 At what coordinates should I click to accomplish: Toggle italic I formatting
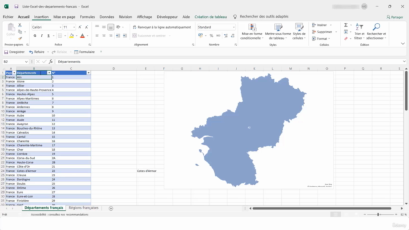(42, 36)
